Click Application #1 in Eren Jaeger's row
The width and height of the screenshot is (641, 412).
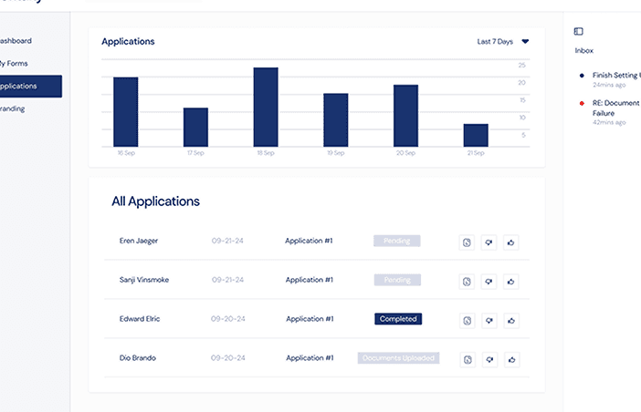click(309, 241)
